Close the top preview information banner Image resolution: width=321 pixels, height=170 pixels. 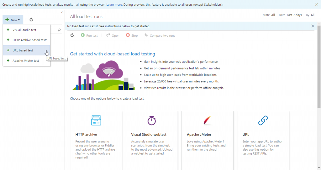pos(317,4)
